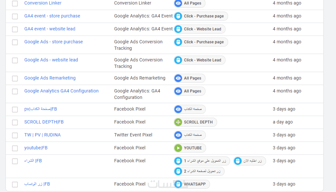Click the YOUTUBE trigger play icon
Image resolution: width=336 pixels, height=192 pixels.
coord(178,148)
